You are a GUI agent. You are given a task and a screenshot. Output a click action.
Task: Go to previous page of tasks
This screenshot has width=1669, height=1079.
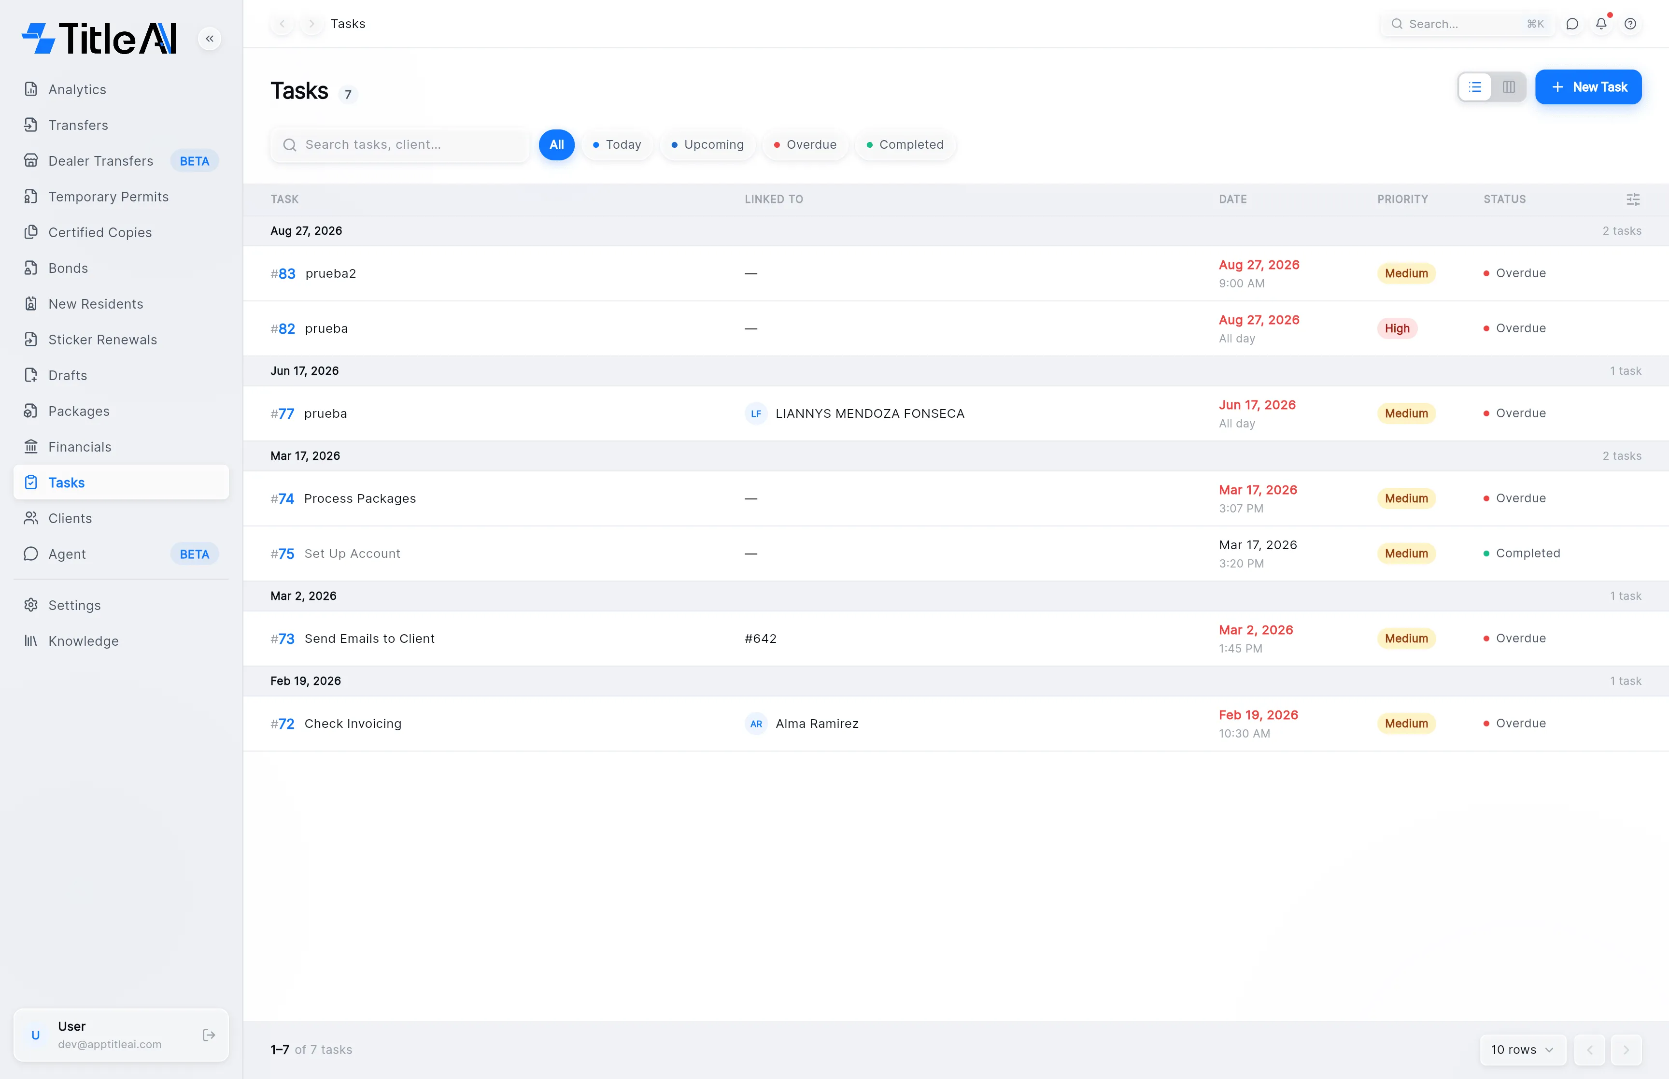pyautogui.click(x=1590, y=1050)
